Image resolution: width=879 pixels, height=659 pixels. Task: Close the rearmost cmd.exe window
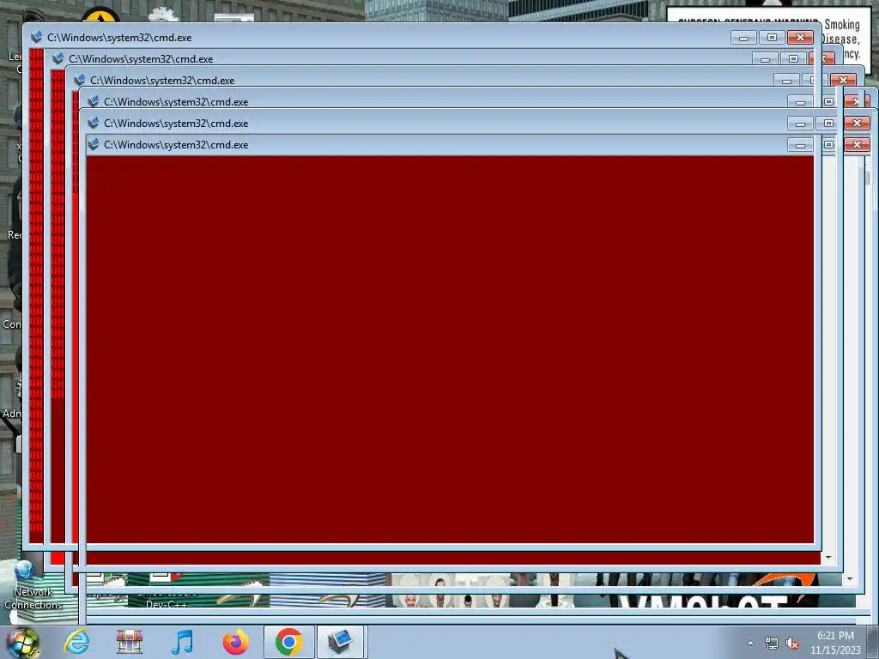[x=801, y=38]
